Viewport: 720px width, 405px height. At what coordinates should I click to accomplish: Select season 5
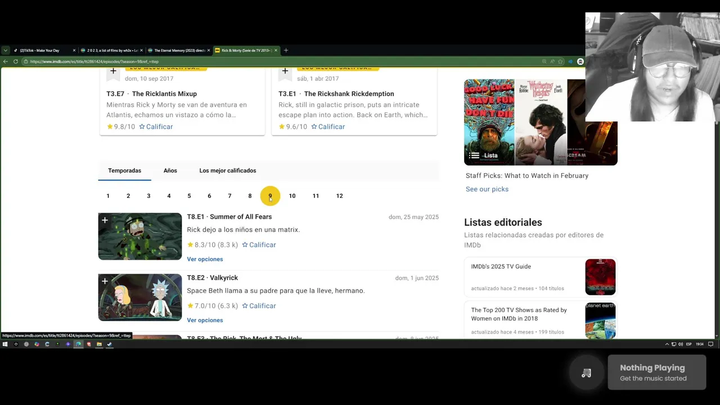(189, 196)
